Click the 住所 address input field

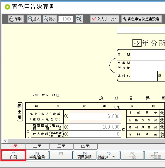[x=148, y=55]
